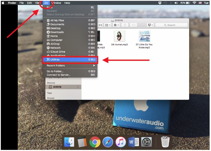211x151 pixels.
Task: Open the gear Action dropdown
Action: click(x=116, y=25)
